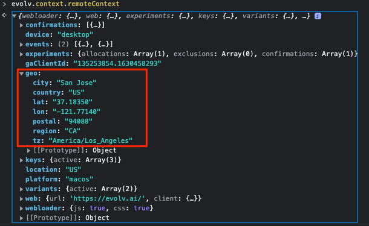This screenshot has width=369, height=226.
Task: Click the postal value "94088"
Action: (79, 122)
